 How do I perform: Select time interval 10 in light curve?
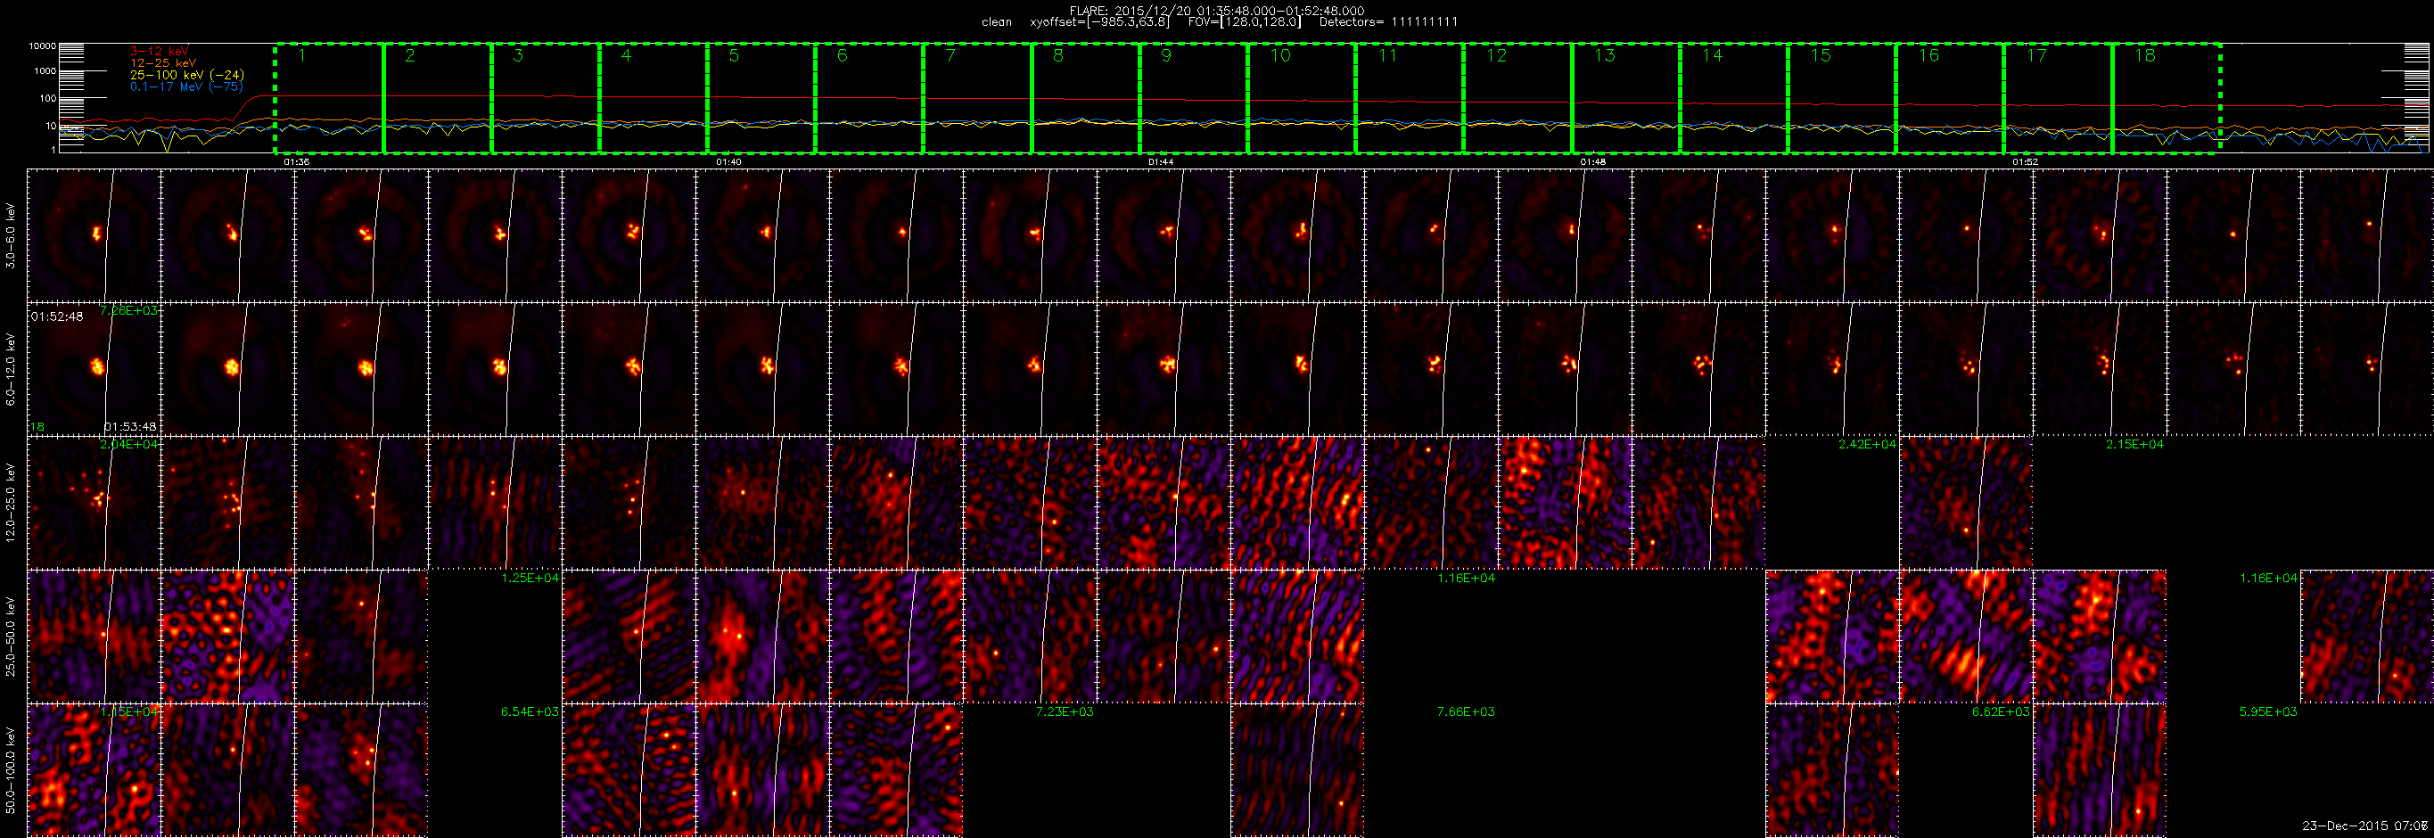point(1302,97)
